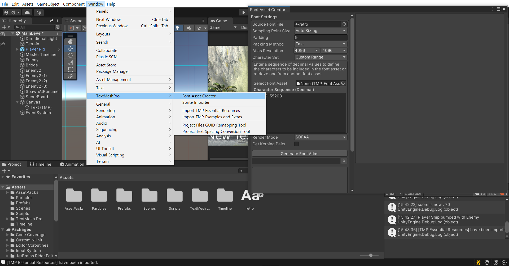The image size is (509, 266).
Task: Toggle Get Kerning Pairs checkbox
Action: coord(297,144)
